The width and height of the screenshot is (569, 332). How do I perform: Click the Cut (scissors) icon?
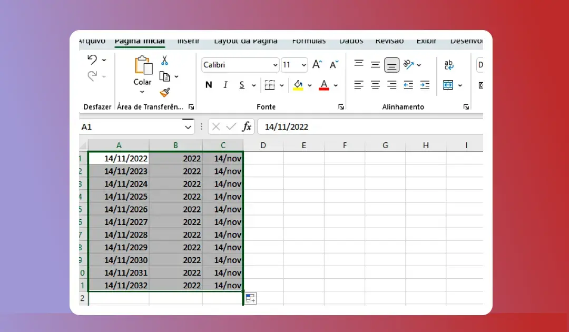click(164, 60)
